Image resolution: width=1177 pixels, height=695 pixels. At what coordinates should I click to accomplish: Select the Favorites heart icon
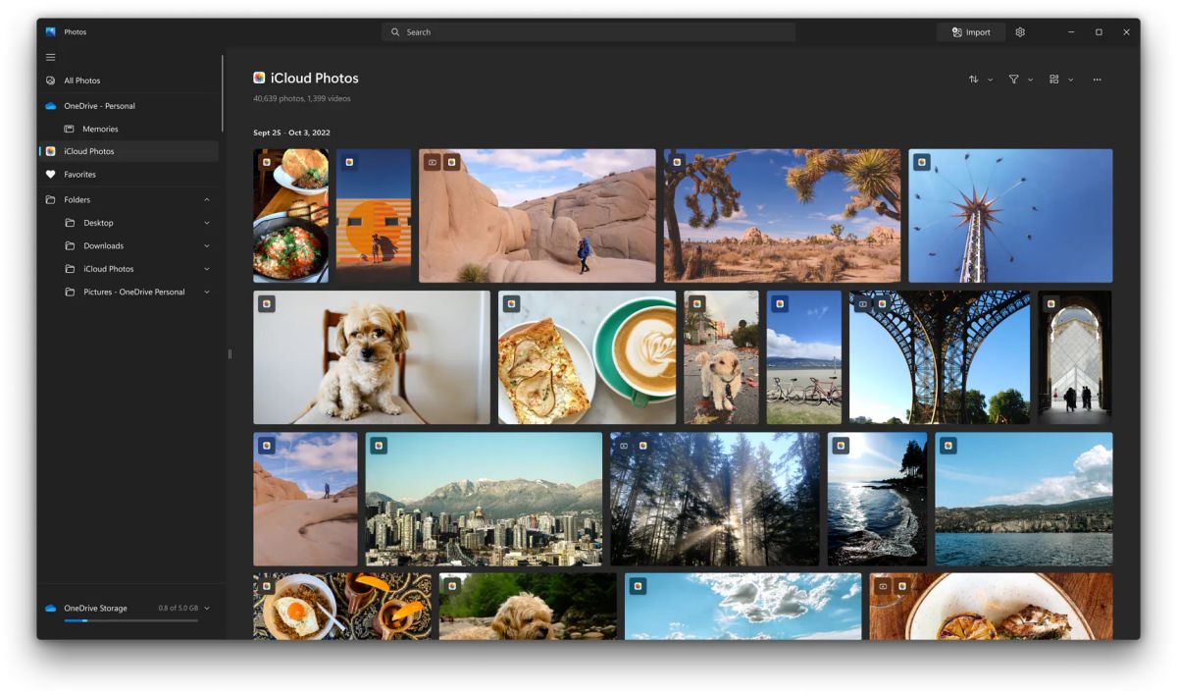51,174
